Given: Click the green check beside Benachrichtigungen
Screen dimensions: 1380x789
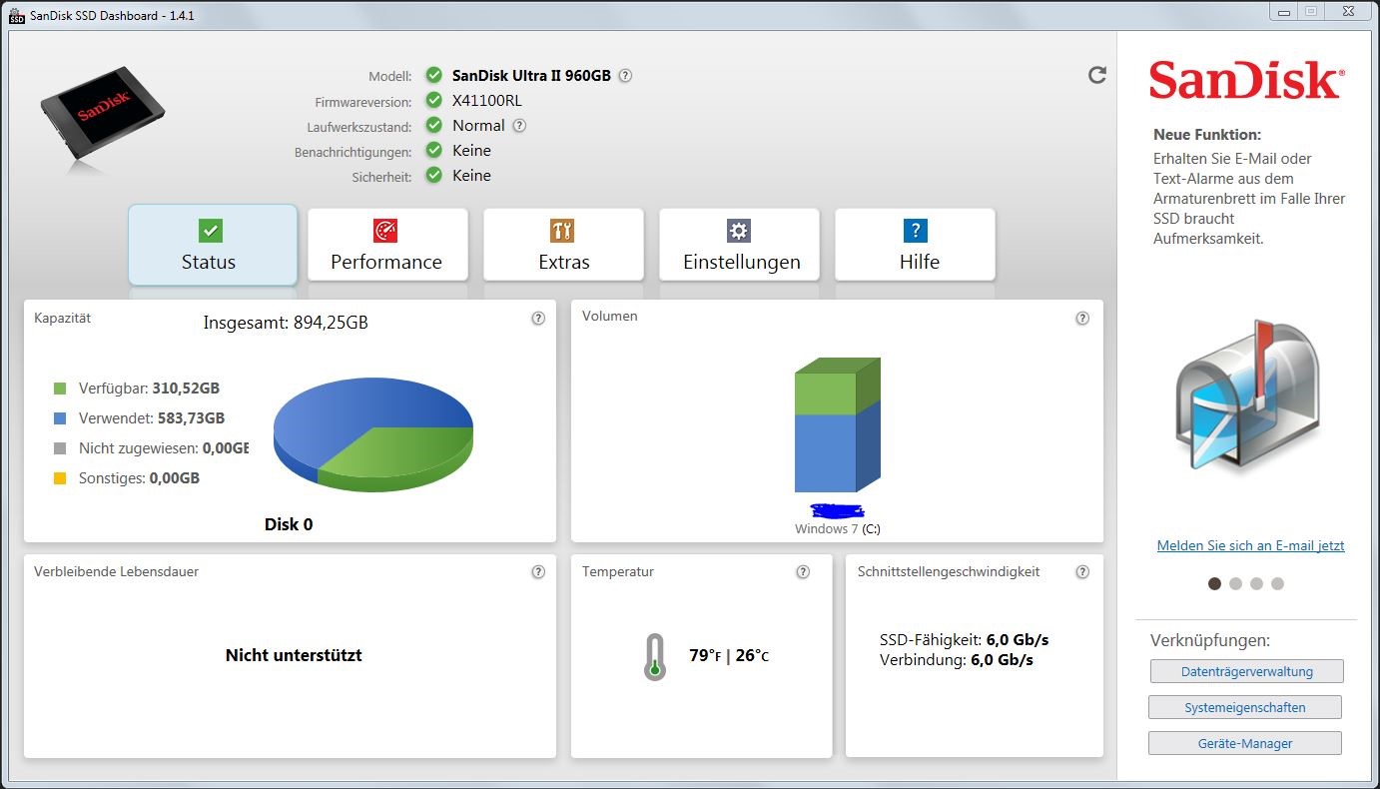Looking at the screenshot, I should tap(433, 150).
